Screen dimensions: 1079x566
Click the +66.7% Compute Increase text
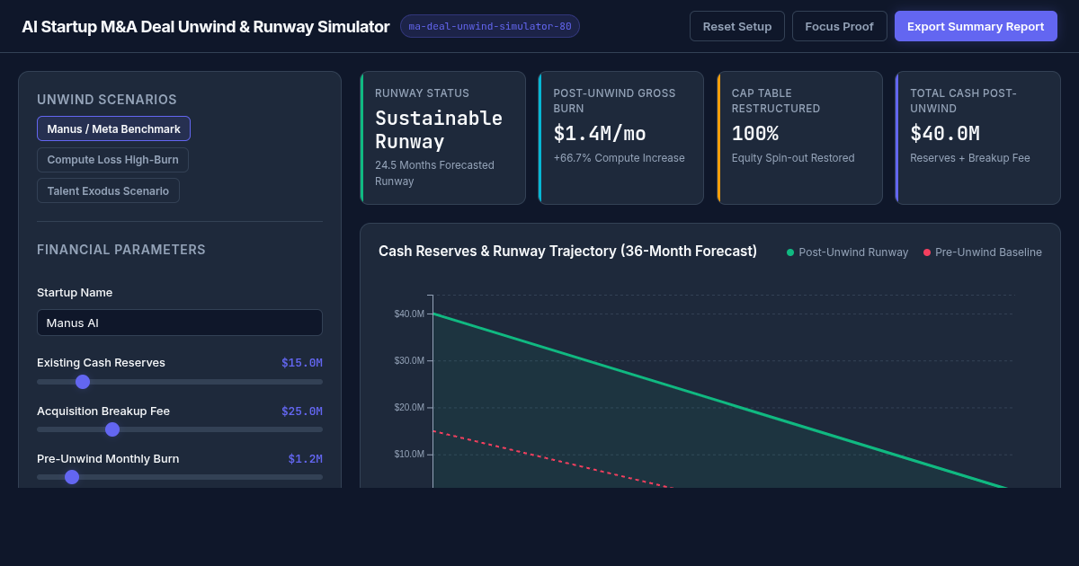click(x=619, y=158)
